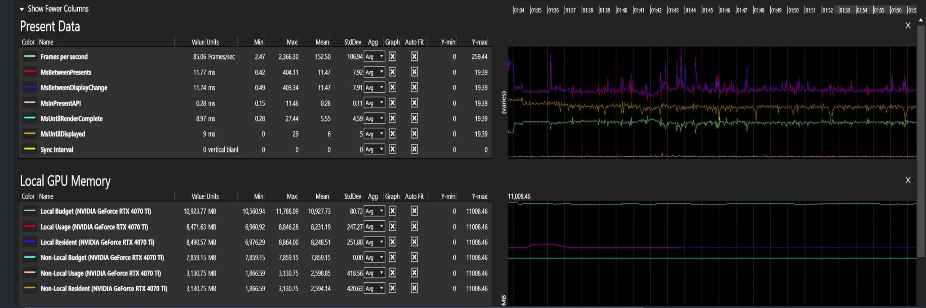Toggle Auto Fit for Local Budget

click(414, 211)
